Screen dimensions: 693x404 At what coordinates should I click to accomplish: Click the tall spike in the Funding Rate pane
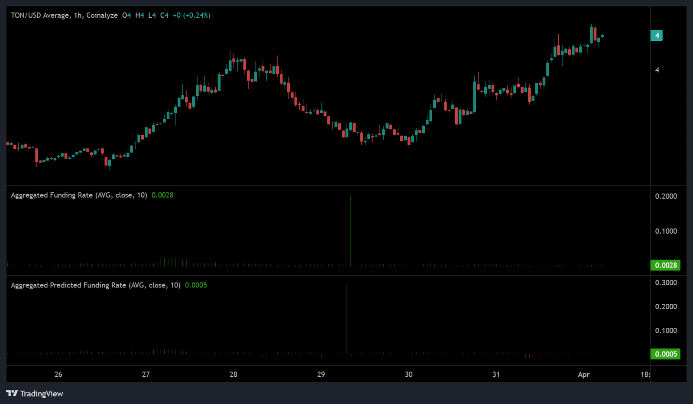click(x=350, y=230)
